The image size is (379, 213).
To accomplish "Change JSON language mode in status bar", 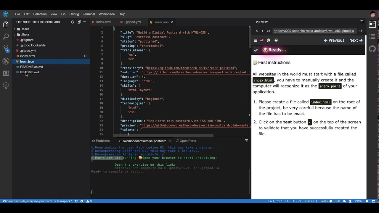I will click(x=358, y=201).
